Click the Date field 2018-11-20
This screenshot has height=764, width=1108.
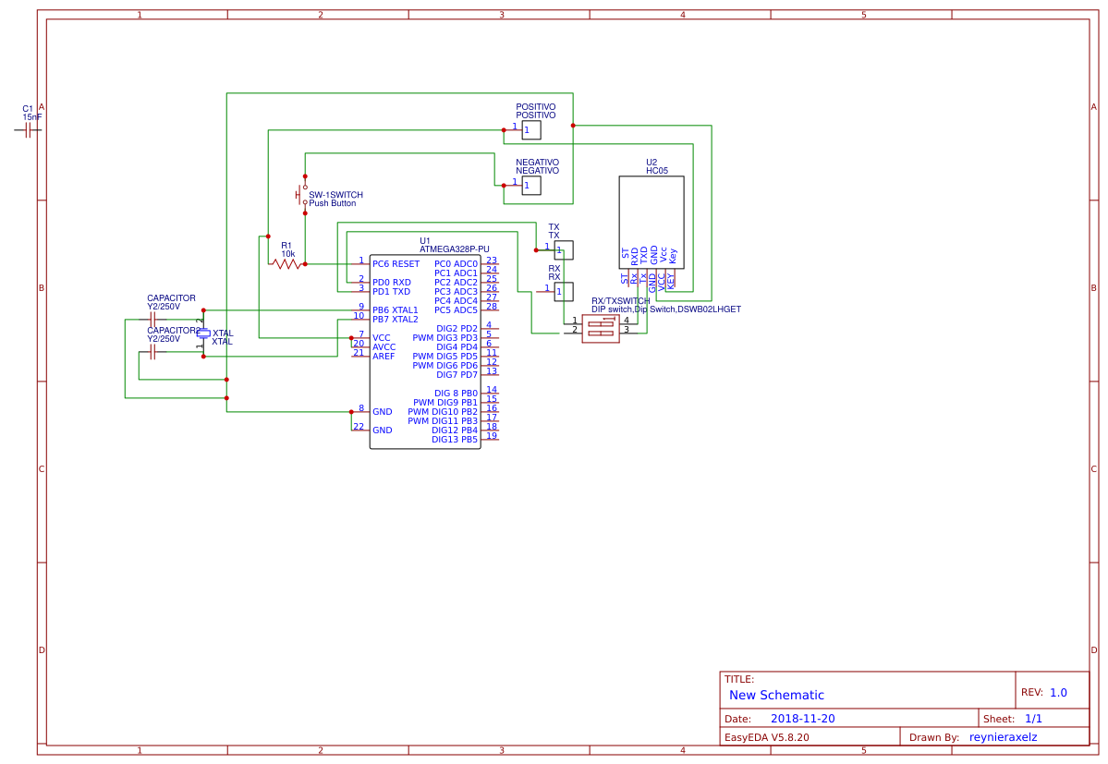[805, 717]
